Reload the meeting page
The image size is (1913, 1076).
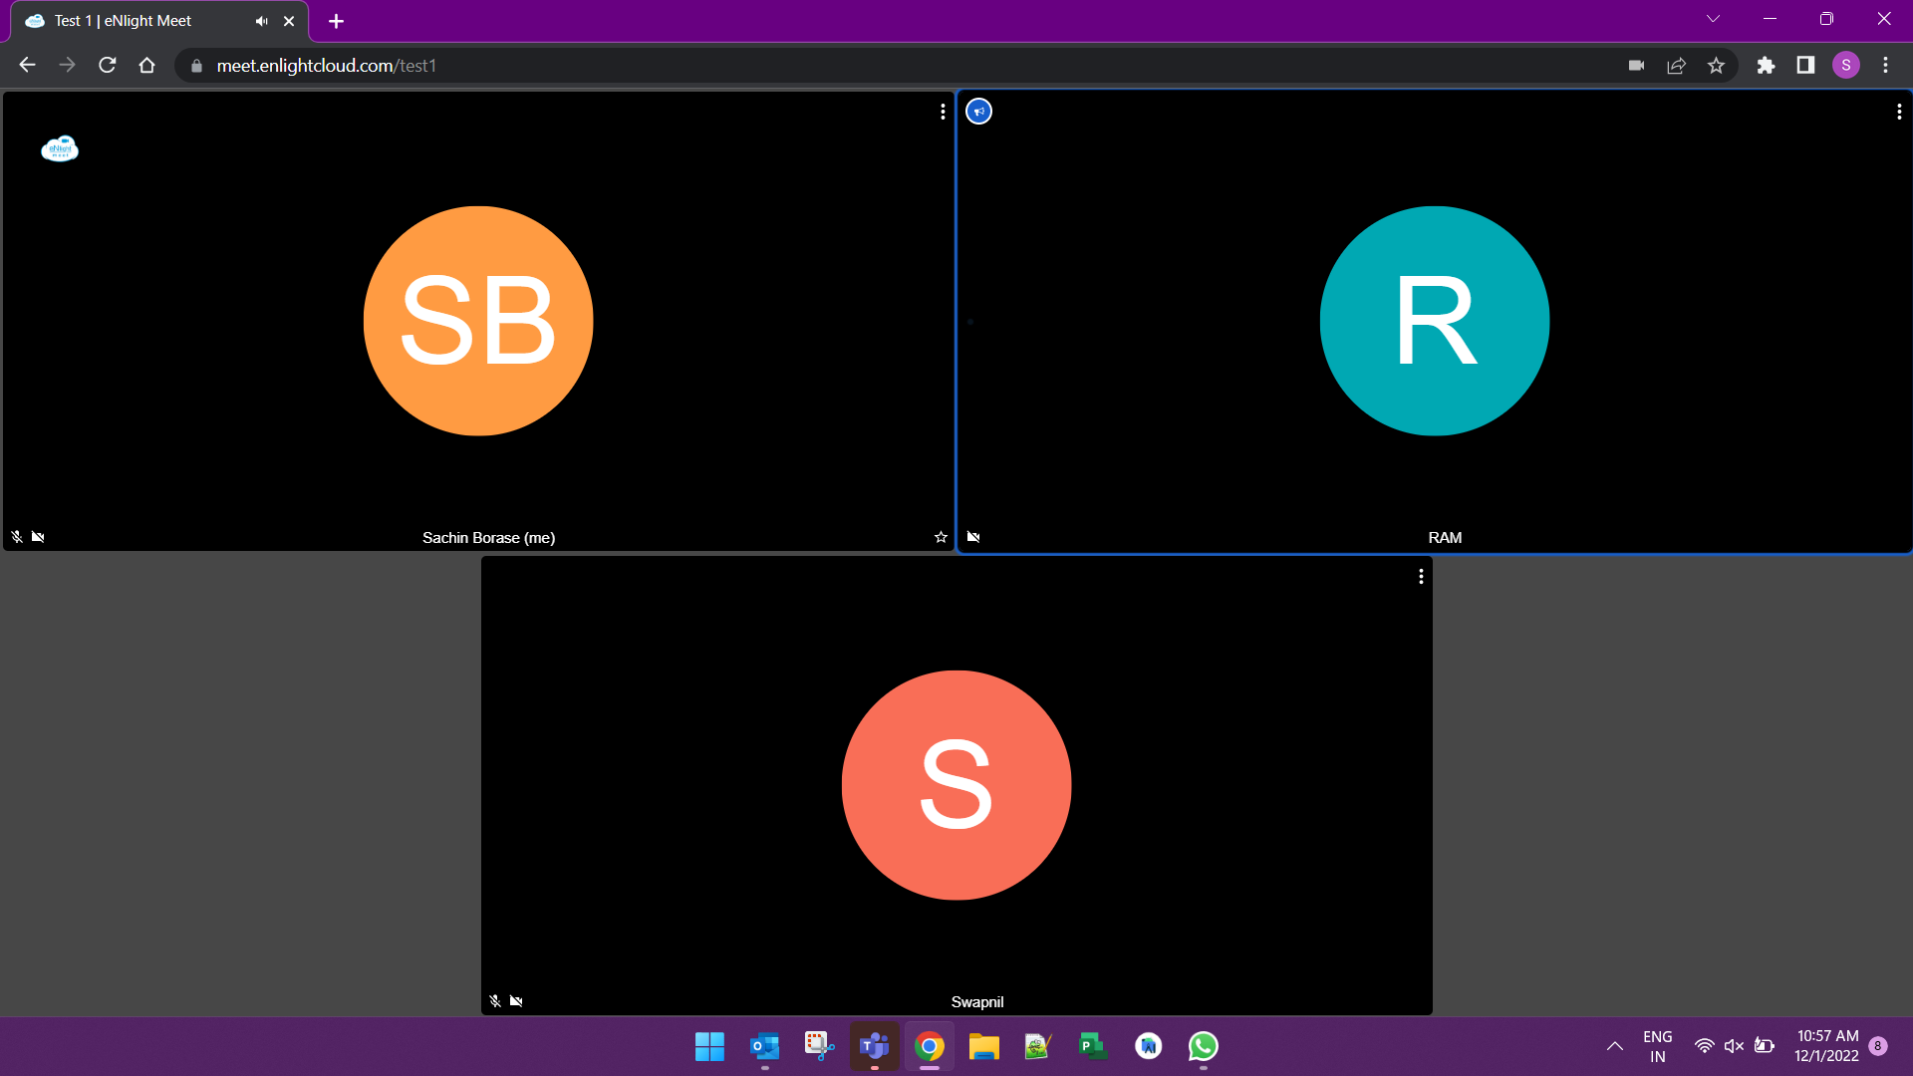tap(108, 66)
